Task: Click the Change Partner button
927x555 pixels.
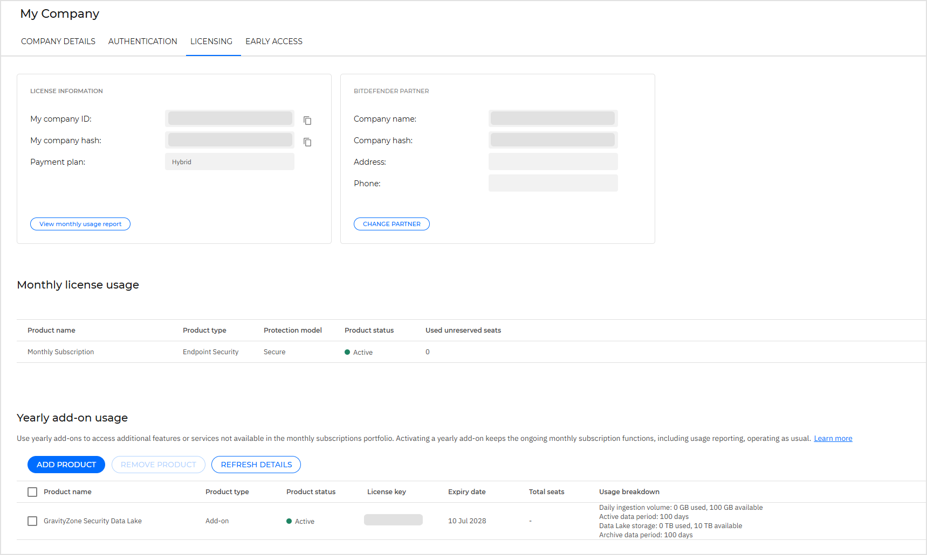Action: pos(392,223)
